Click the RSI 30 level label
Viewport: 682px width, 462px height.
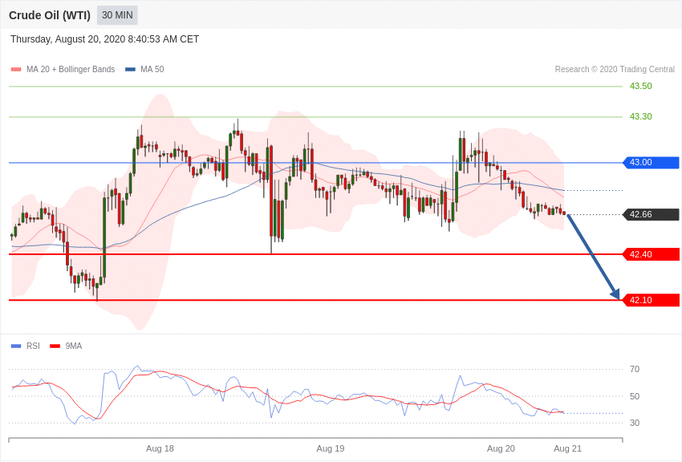[635, 423]
